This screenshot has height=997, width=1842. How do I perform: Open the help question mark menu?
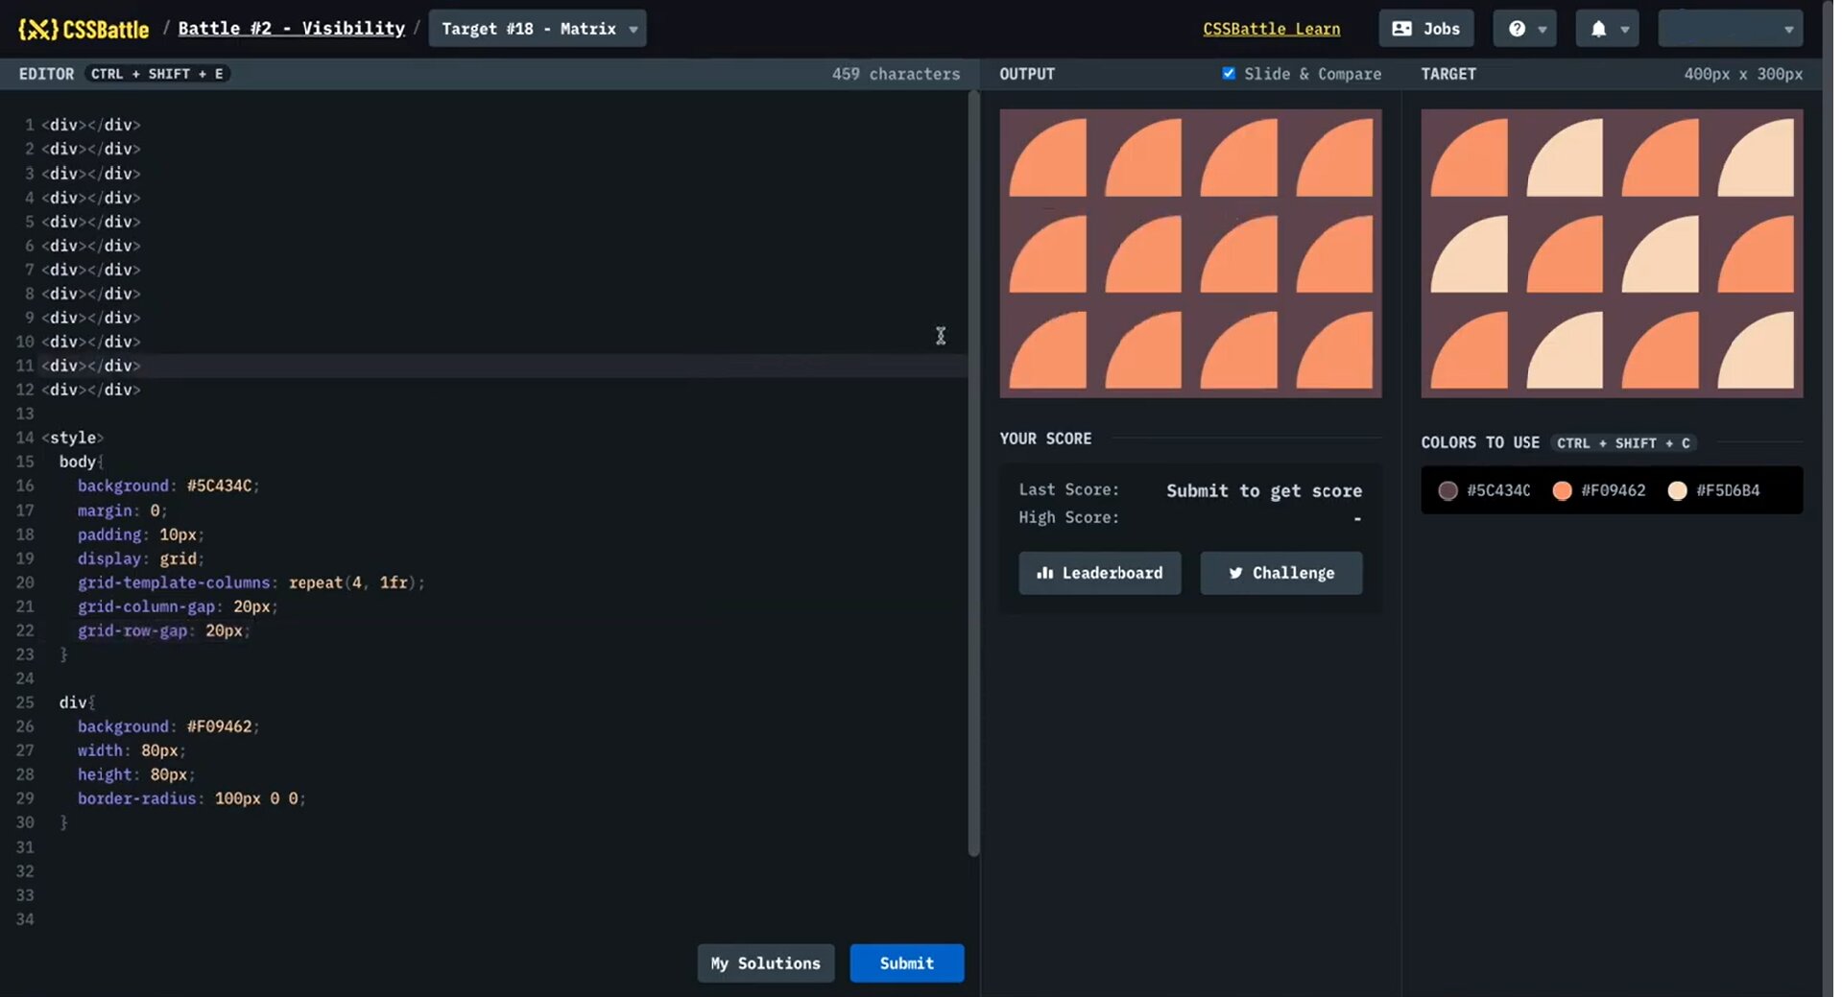pos(1525,29)
